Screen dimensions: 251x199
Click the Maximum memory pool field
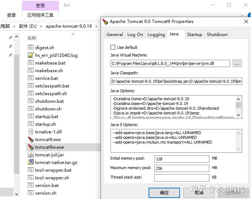[182, 168]
